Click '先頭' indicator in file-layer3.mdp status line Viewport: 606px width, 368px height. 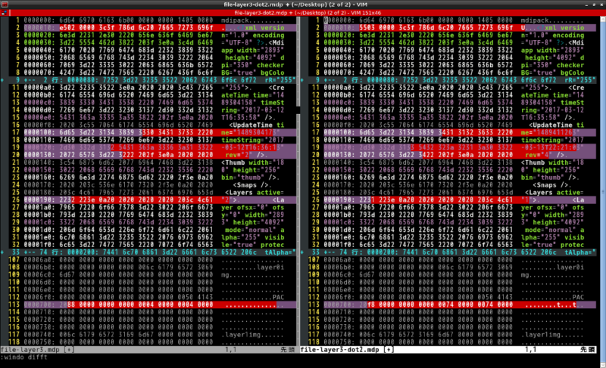click(x=288, y=350)
